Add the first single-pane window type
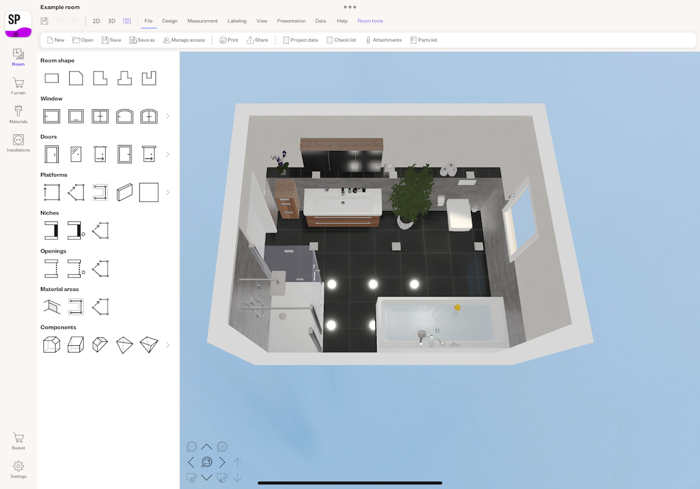The width and height of the screenshot is (700, 489). [x=52, y=117]
